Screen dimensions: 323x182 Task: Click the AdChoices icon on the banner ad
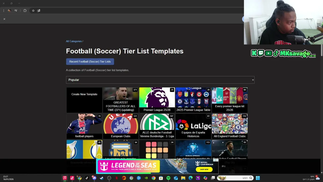click(x=214, y=160)
